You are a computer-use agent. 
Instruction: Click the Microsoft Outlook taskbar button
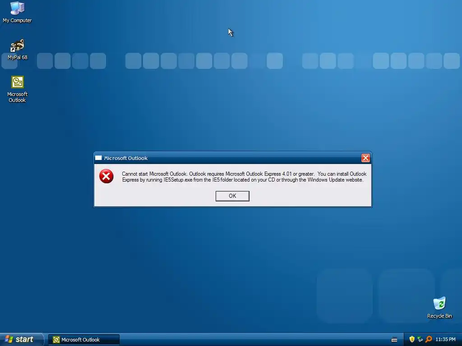84,340
